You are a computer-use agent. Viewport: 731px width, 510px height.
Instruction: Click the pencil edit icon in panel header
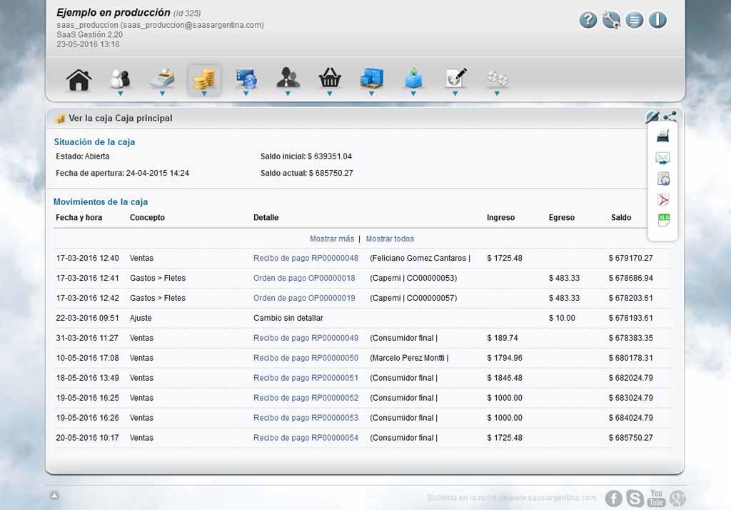652,116
